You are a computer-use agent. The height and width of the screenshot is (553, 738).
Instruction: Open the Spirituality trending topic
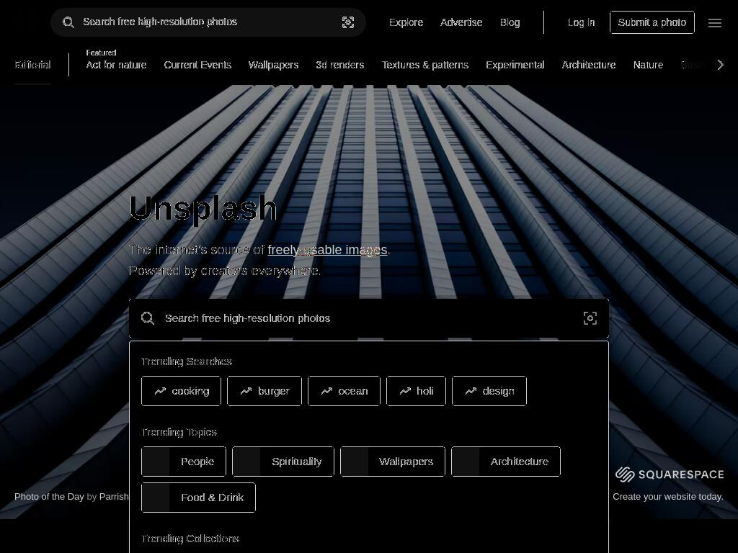(283, 462)
